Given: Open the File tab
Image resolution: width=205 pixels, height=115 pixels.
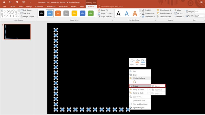Looking at the screenshot, I should pos(4,6).
